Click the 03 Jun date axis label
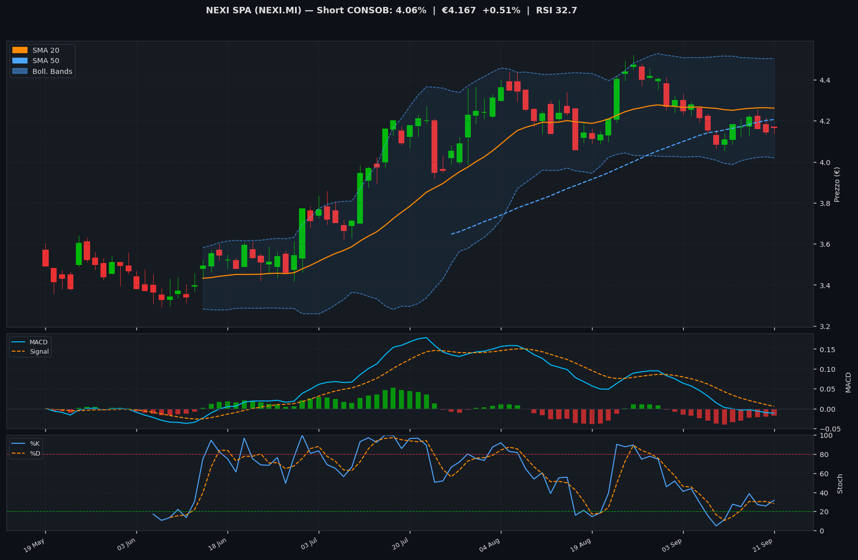This screenshot has height=560, width=858. [126, 545]
